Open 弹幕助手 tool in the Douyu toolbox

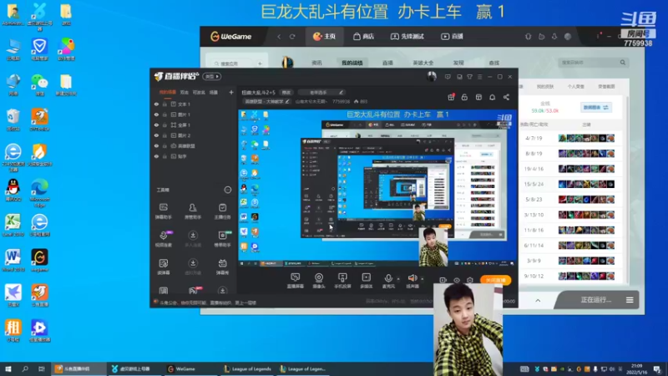[x=163, y=211]
